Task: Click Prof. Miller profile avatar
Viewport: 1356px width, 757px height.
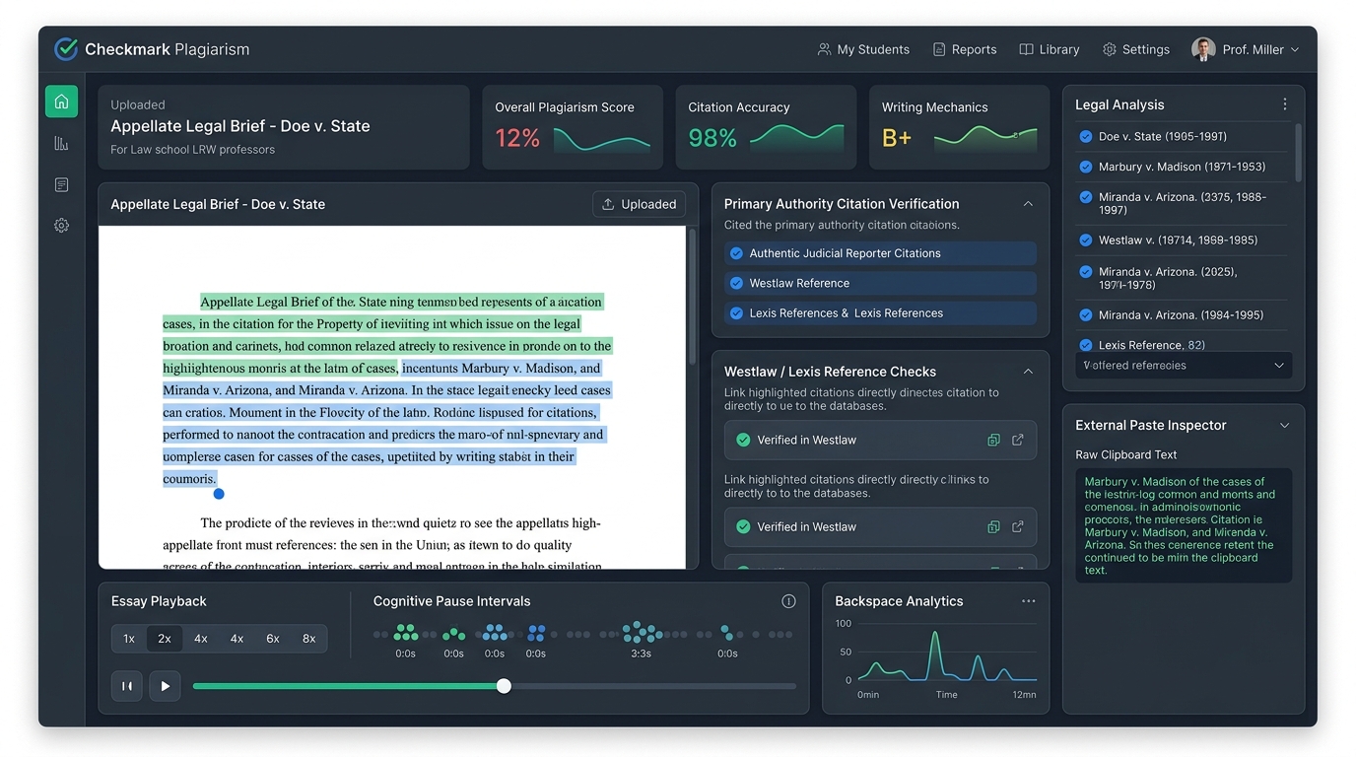Action: pyautogui.click(x=1202, y=49)
